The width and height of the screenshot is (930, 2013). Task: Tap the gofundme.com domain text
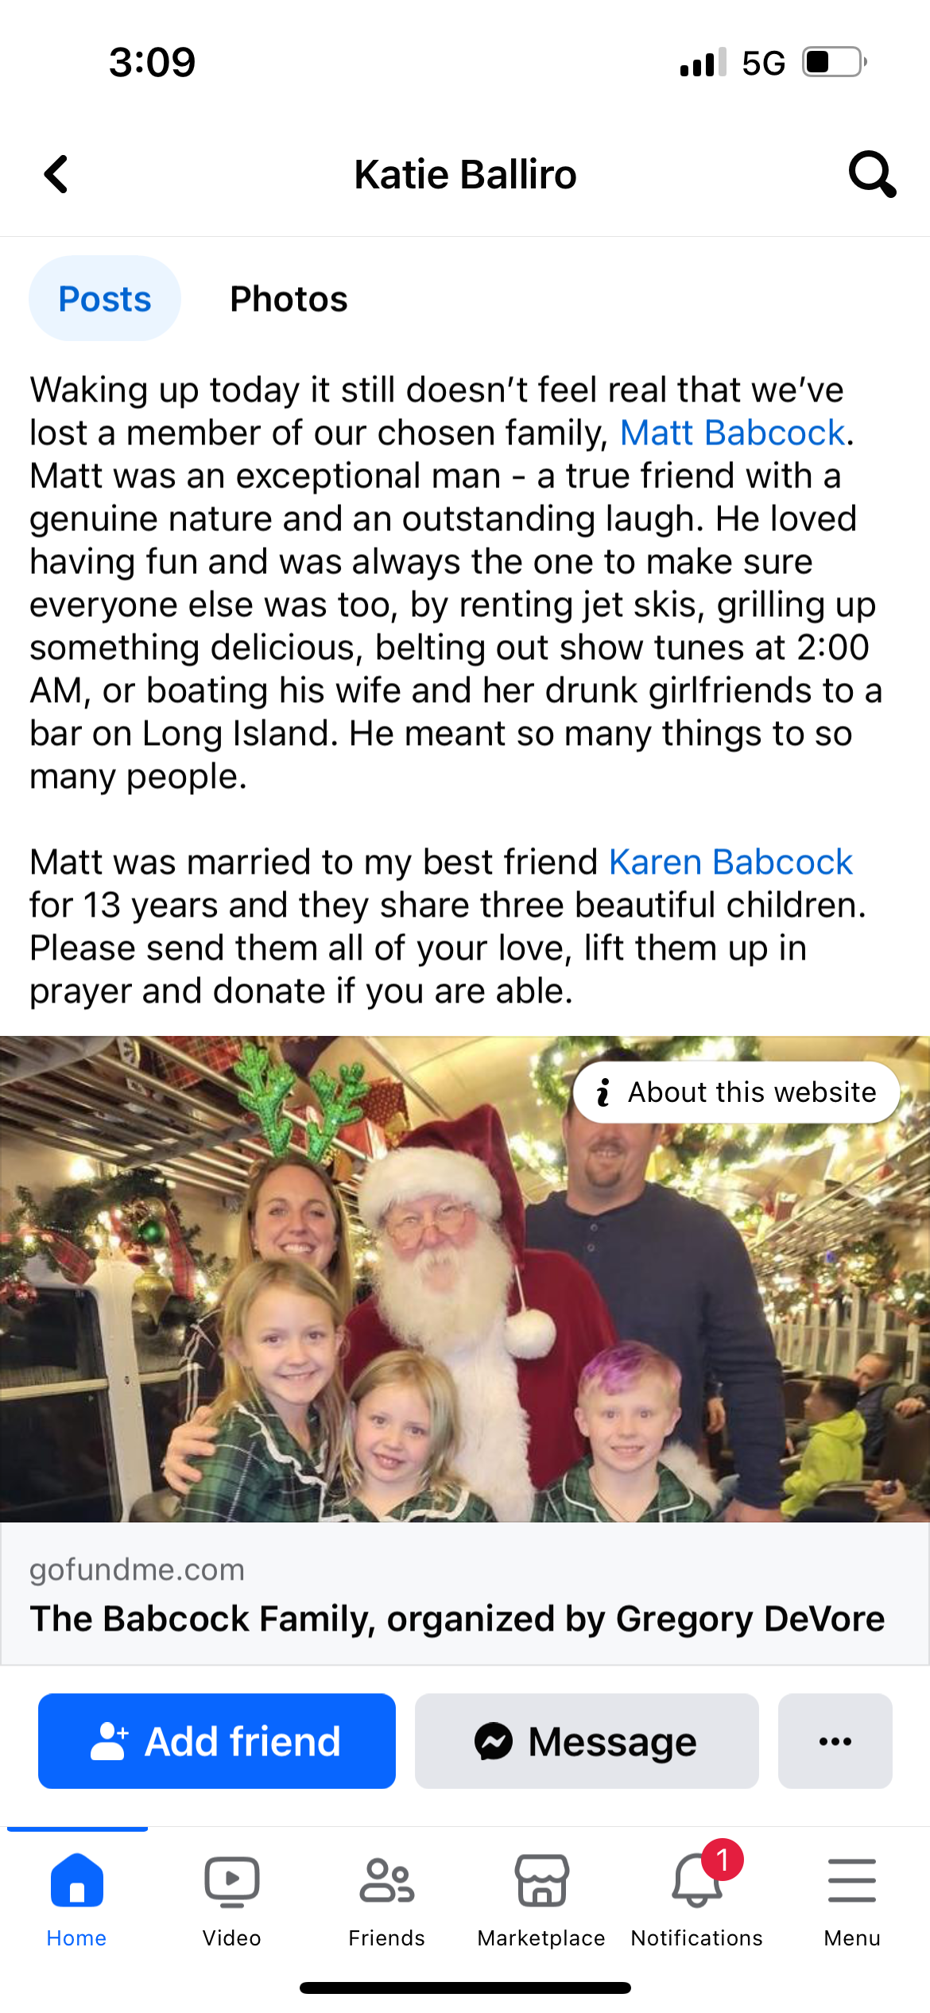click(137, 1570)
